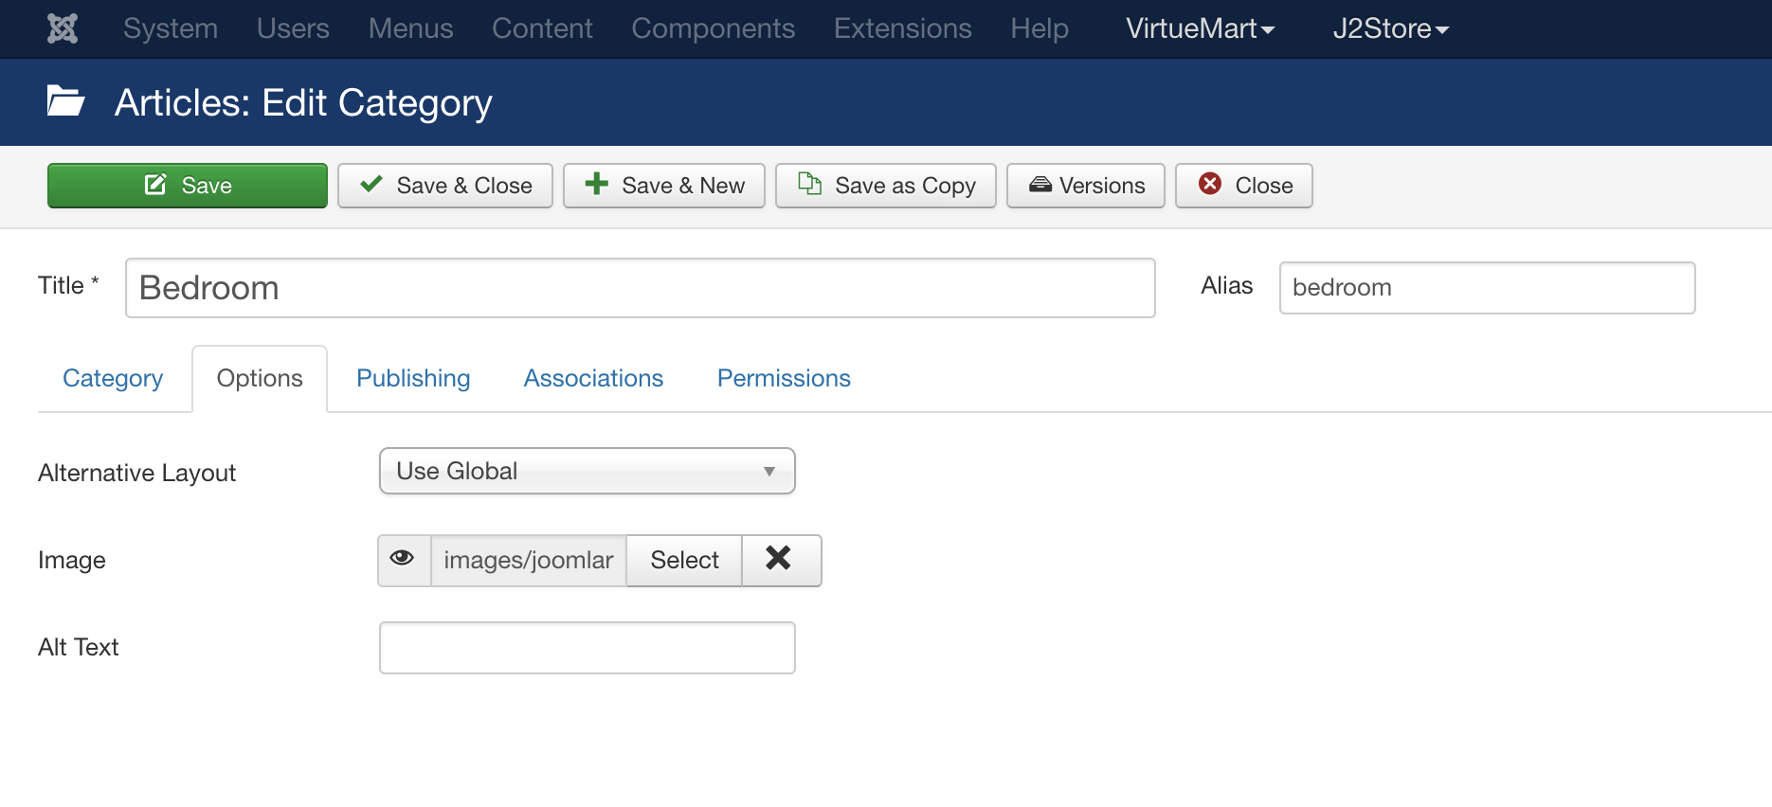Open Versions history button
This screenshot has width=1772, height=807.
pos(1086,185)
